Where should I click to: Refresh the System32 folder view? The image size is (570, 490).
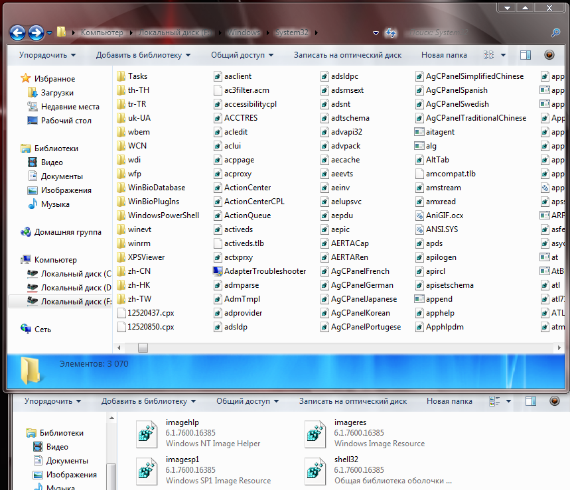tap(391, 32)
